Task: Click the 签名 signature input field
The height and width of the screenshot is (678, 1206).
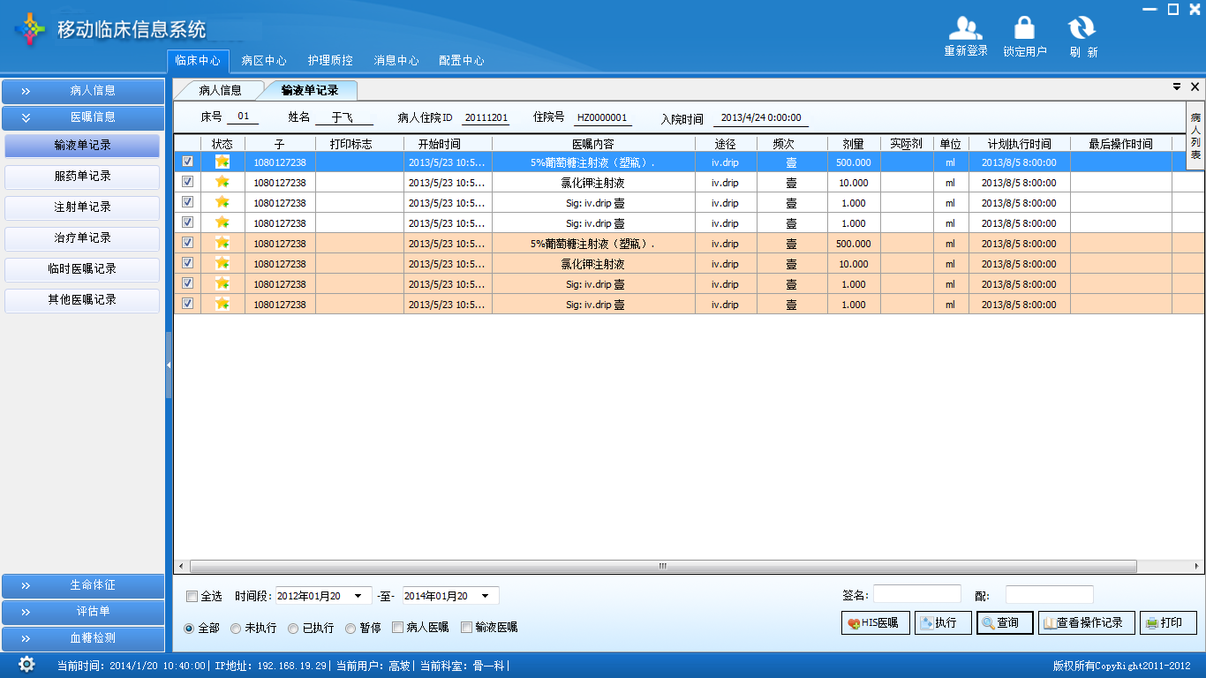Action: click(916, 595)
